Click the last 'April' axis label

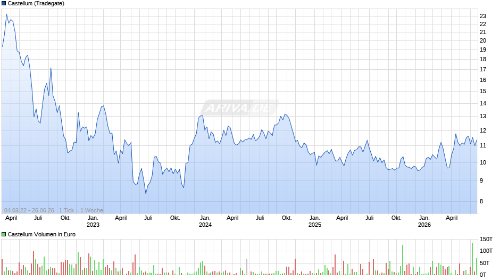(x=452, y=218)
